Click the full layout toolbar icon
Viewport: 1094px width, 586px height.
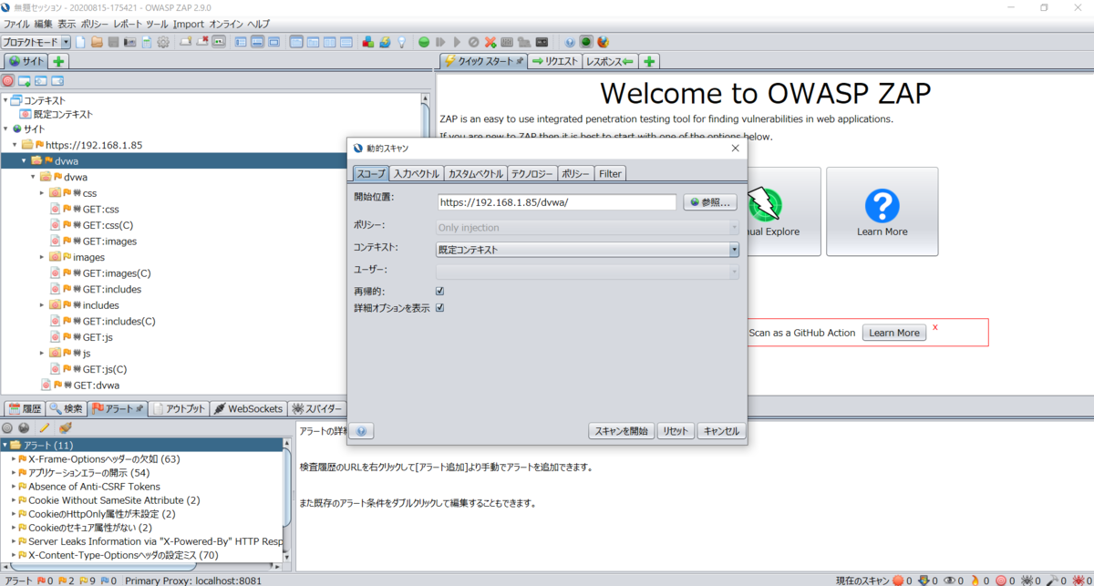tap(273, 42)
